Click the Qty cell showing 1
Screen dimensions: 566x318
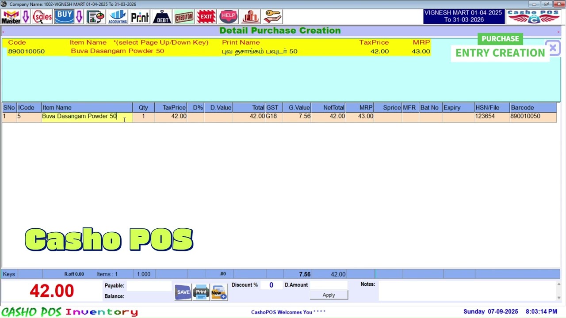point(143,116)
